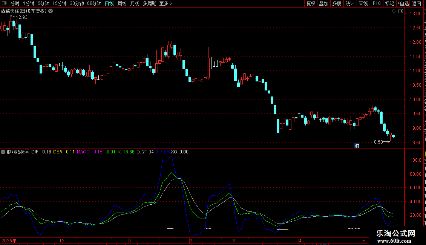
Task: Click the diamond icon in chart header
Action: (x=394, y=11)
